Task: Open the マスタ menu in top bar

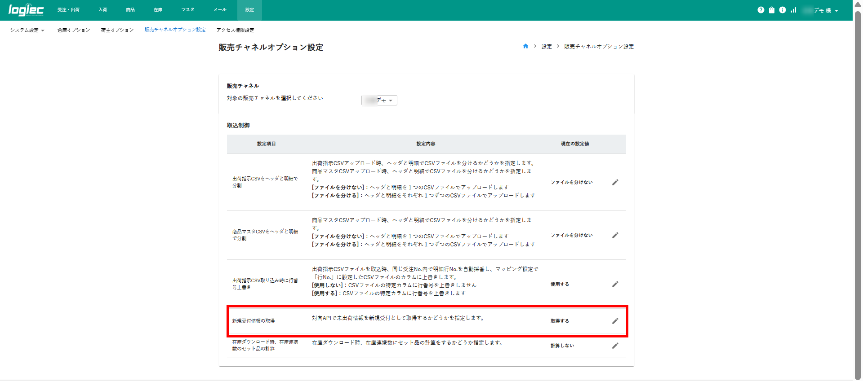Action: point(188,10)
